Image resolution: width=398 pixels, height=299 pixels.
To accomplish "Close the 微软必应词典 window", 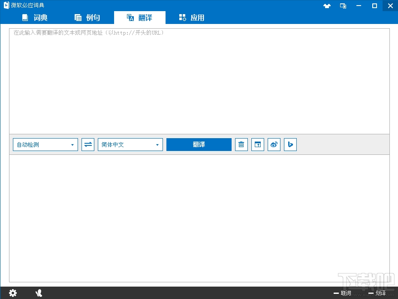I will pos(390,6).
